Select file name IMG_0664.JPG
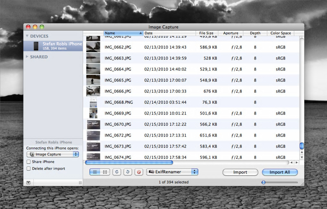Image resolution: width=327 pixels, height=209 pixels. pos(118,69)
